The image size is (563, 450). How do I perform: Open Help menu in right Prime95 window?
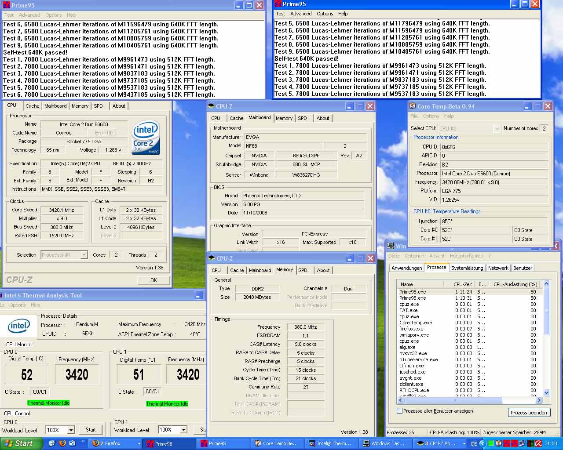[343, 14]
